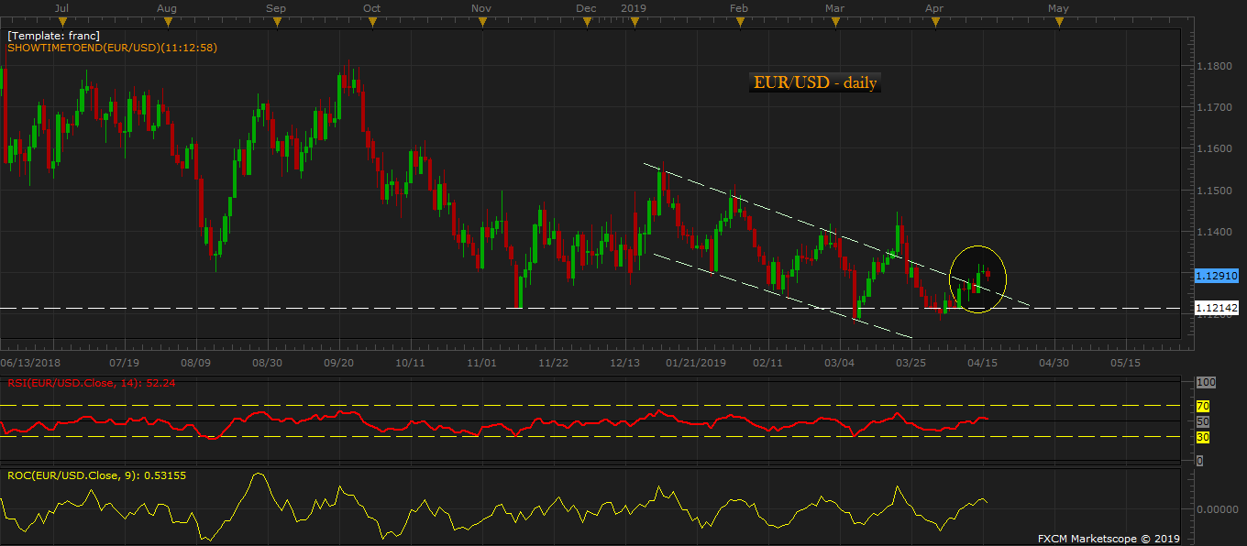Click the 1.1500 price axis label

click(1216, 191)
